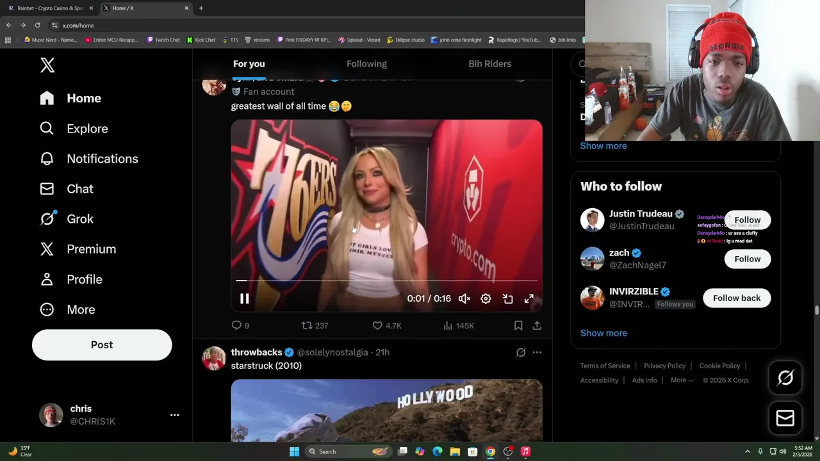
Task: Open Kick Chat bookmark
Action: 201,40
